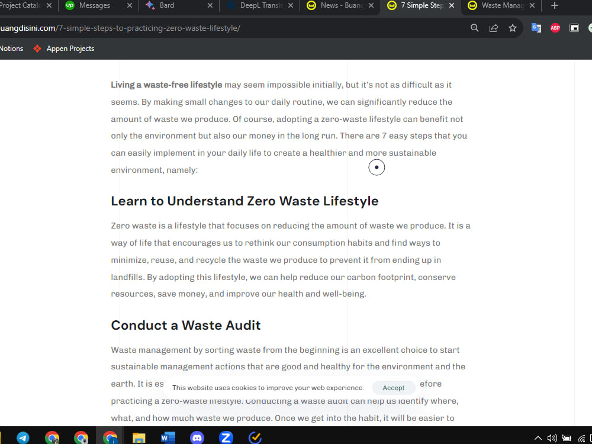The height and width of the screenshot is (444, 592).
Task: Click the address bar URL
Action: [118, 27]
